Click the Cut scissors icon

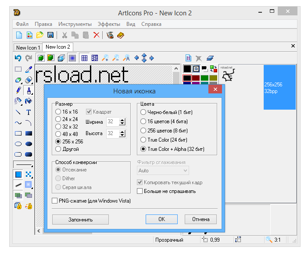point(64,35)
